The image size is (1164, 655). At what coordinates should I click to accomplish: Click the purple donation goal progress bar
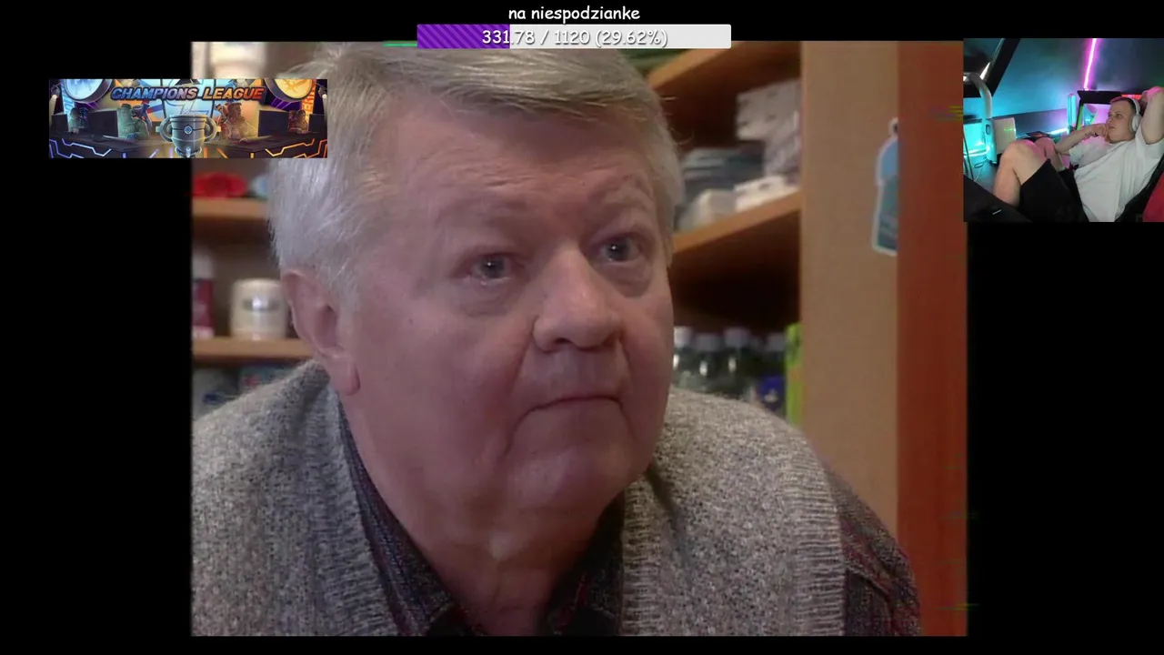click(x=574, y=36)
